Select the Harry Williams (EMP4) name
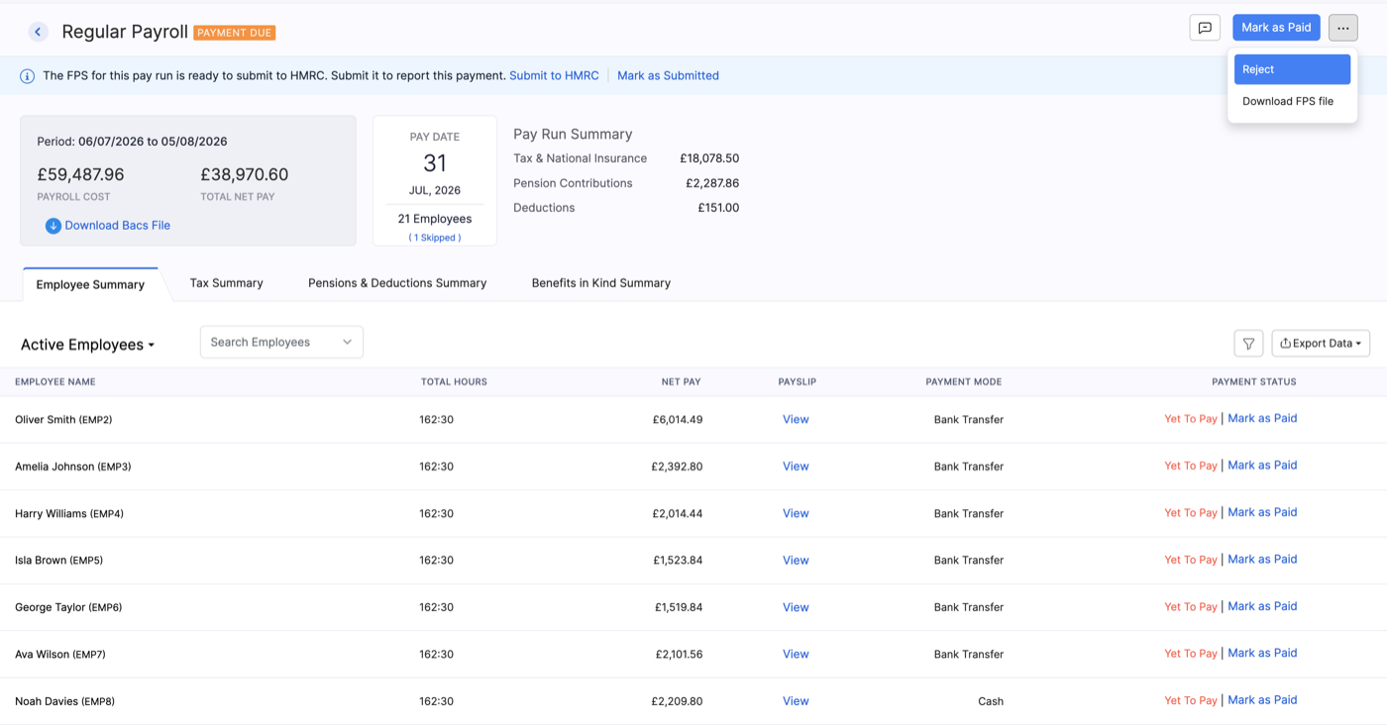Image resolution: width=1387 pixels, height=725 pixels. [69, 514]
